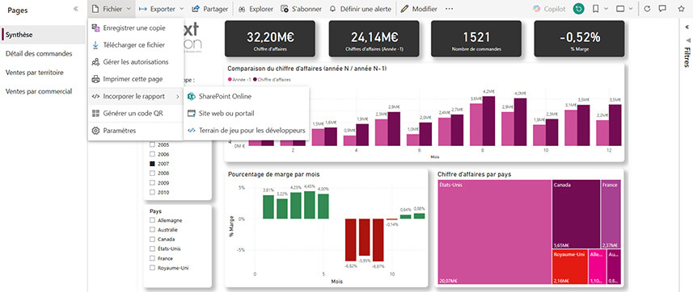Screen dimensions: 693x292
Task: Expand the view mode dropdown arrow
Action: point(630,9)
